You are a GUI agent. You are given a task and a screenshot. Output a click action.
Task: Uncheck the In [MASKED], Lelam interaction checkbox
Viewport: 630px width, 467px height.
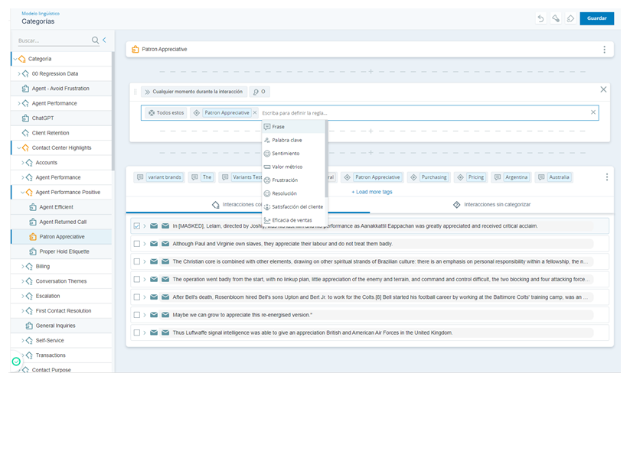pos(137,226)
